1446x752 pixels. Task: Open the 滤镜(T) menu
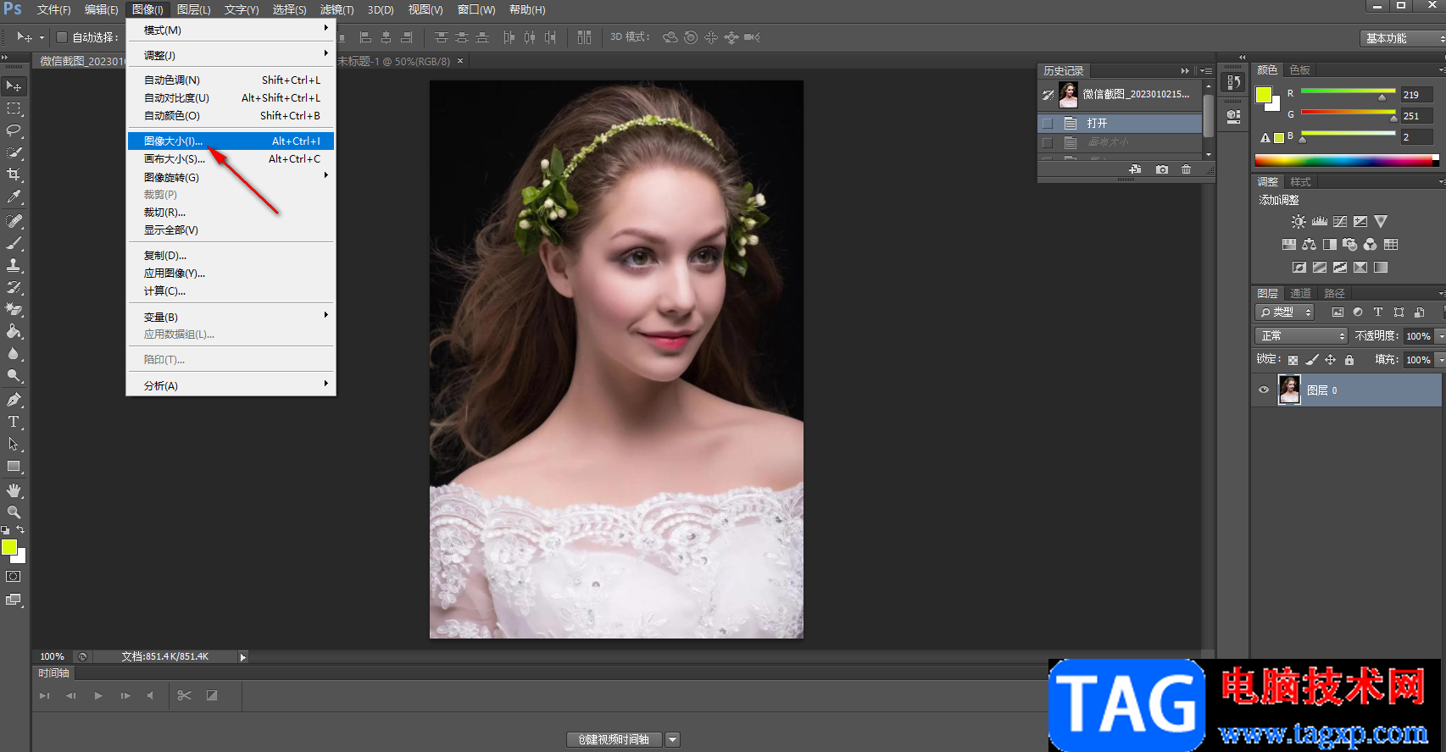coord(336,10)
